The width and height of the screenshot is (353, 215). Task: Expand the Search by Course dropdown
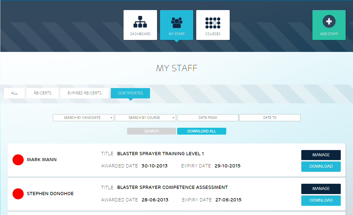145,118
